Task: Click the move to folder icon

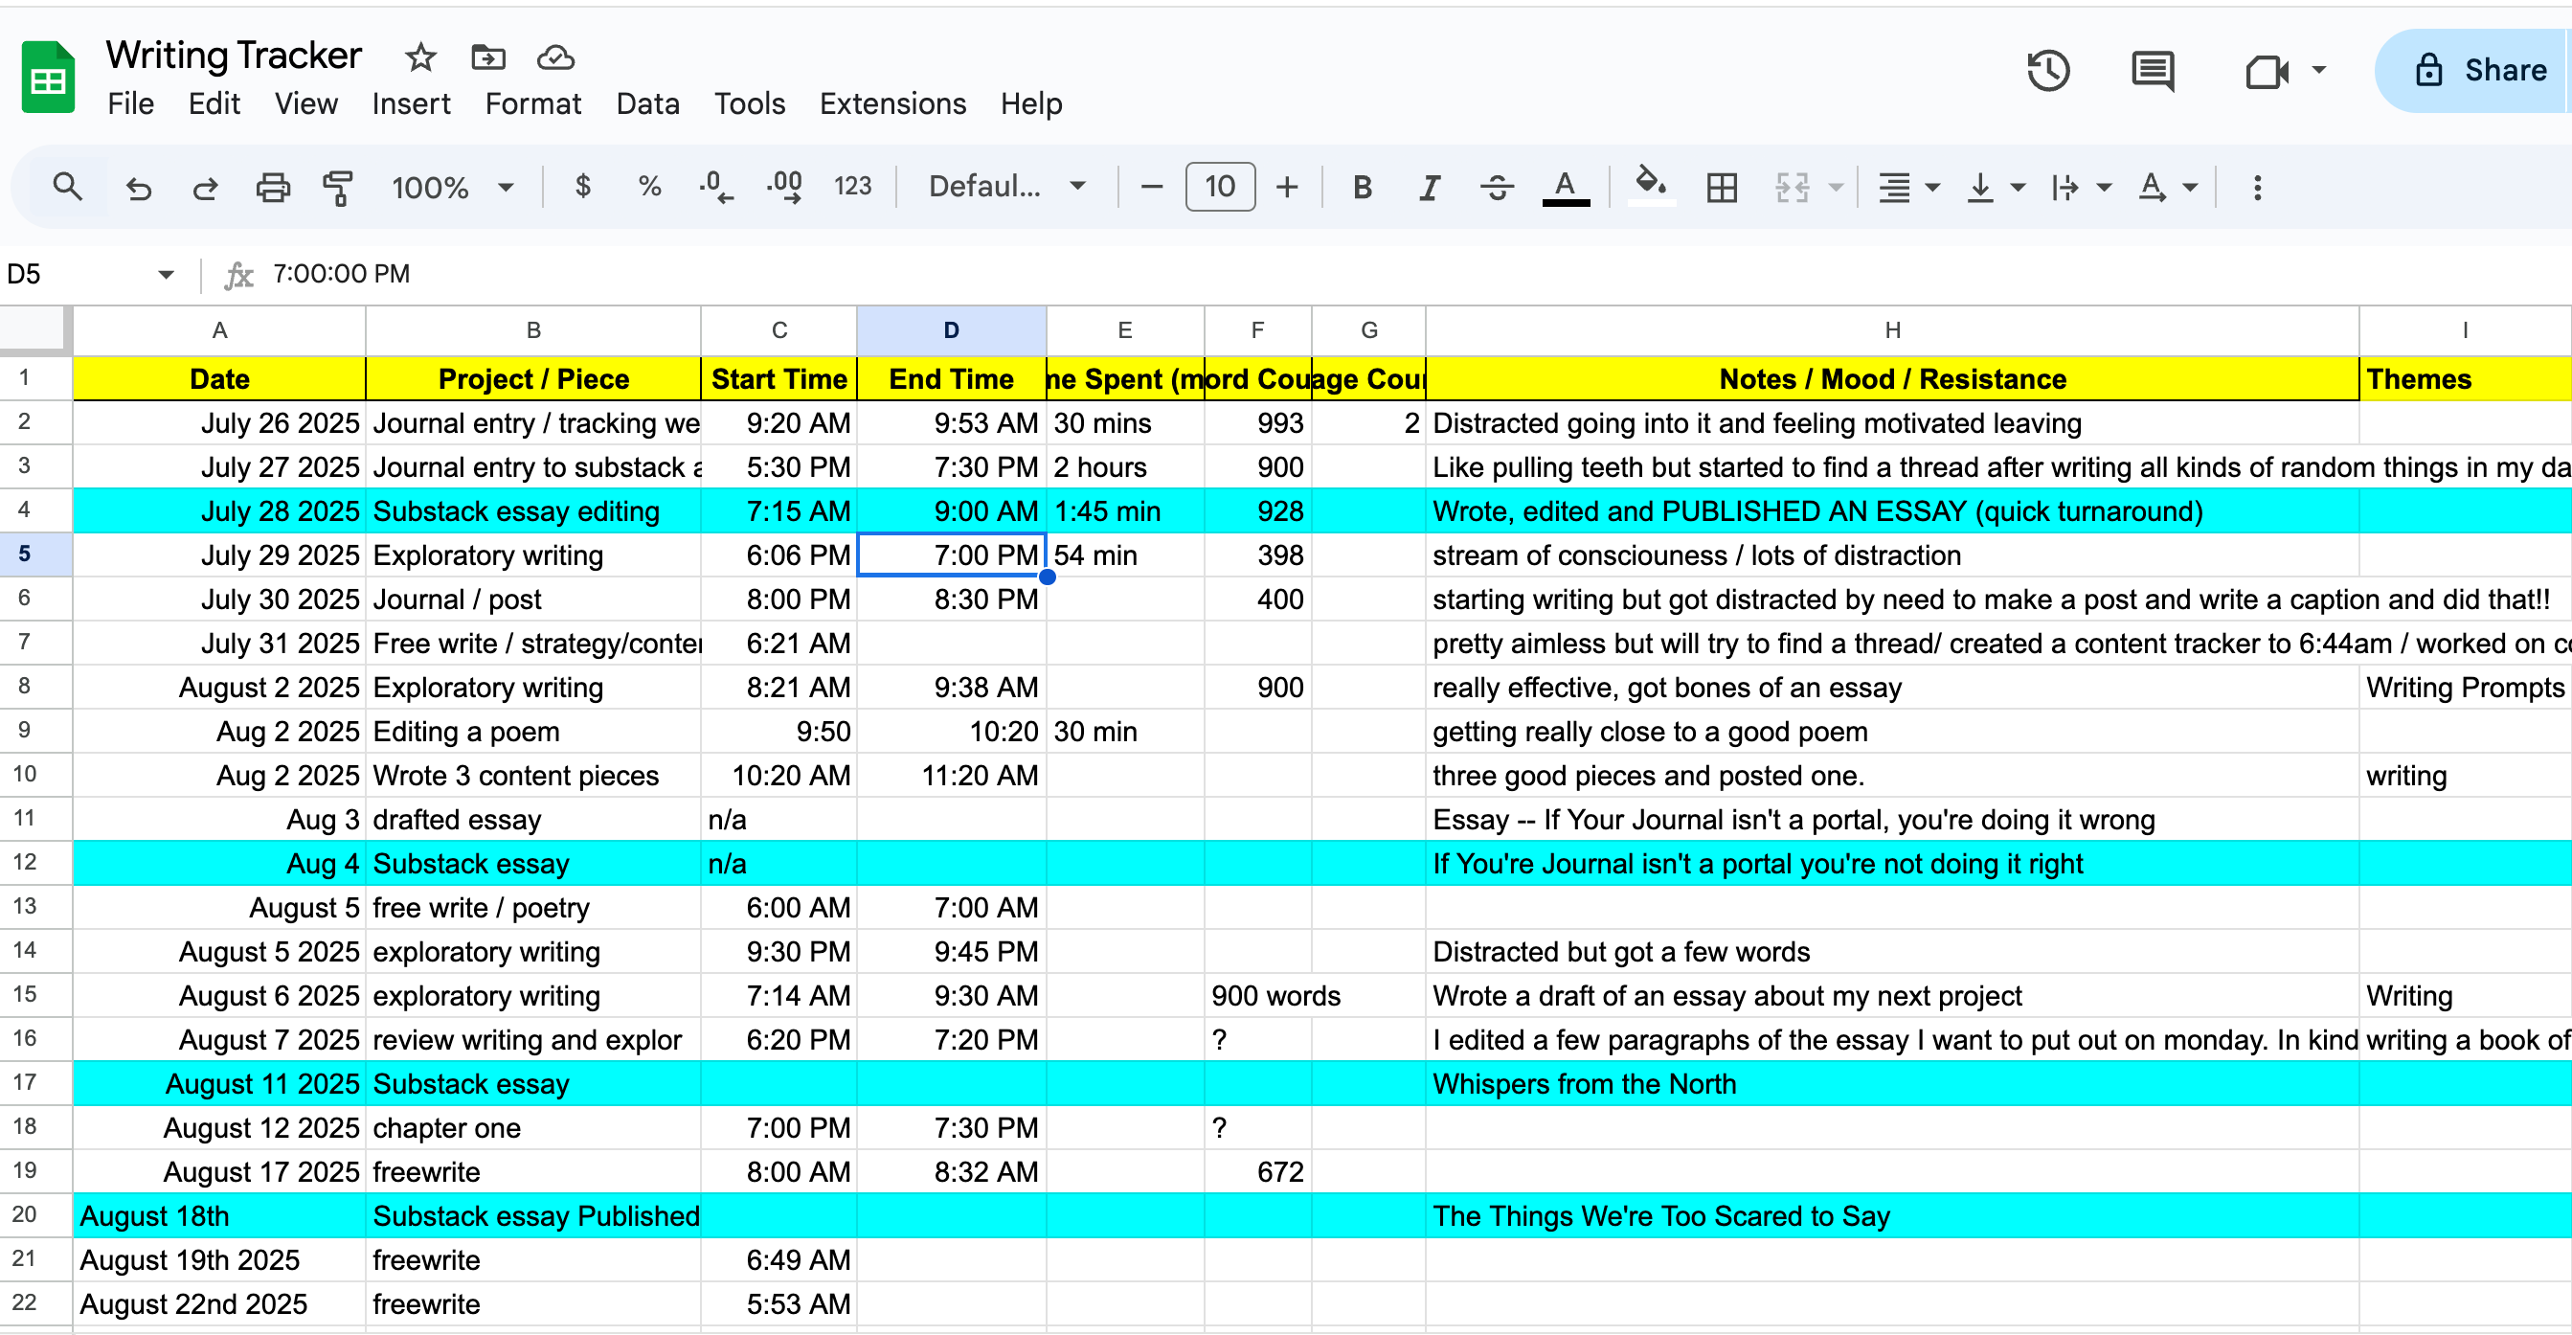Action: pyautogui.click(x=488, y=57)
